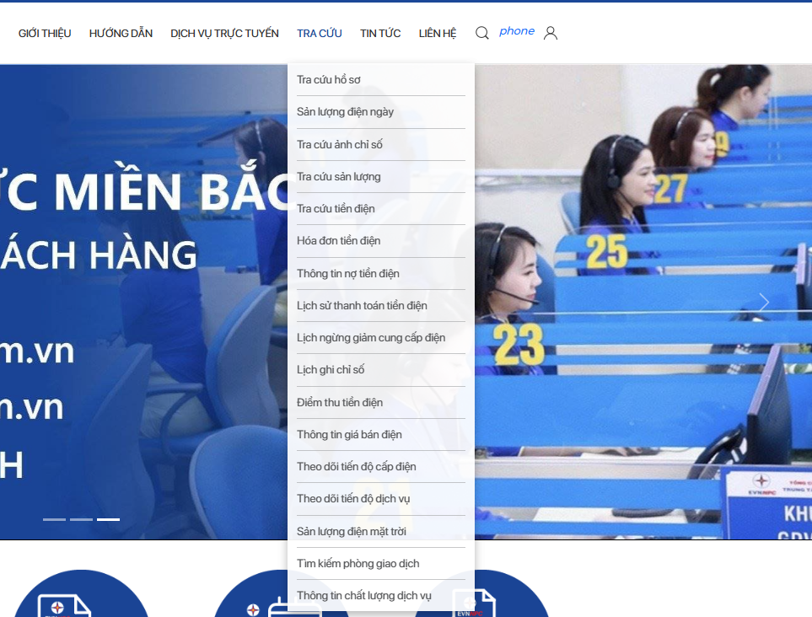Click the search magnifier icon
The height and width of the screenshot is (617, 812).
point(482,33)
